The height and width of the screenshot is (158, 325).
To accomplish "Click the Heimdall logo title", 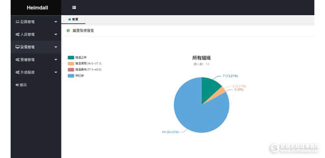I will pyautogui.click(x=37, y=8).
